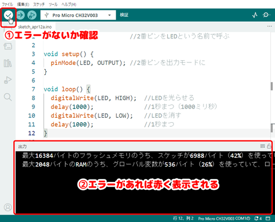The height and width of the screenshot is (222, 275).
Task: Click the //LEDを光らせる comment
Action: click(x=169, y=98)
